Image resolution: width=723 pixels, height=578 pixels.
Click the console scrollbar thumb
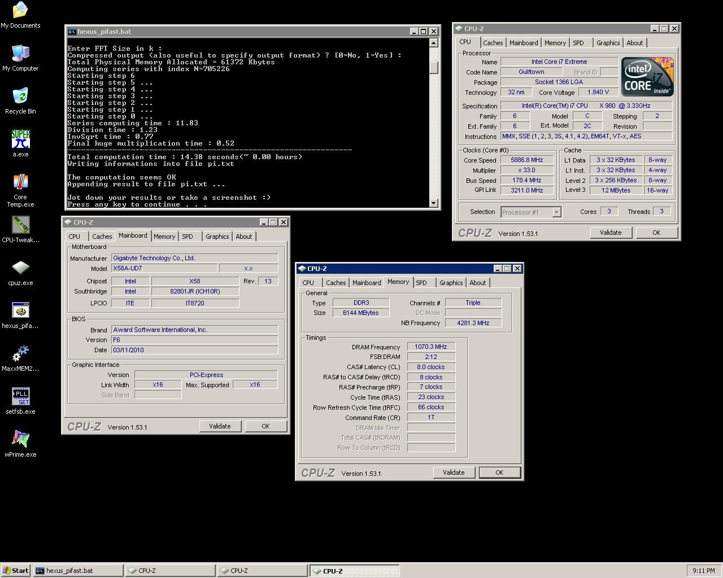434,67
